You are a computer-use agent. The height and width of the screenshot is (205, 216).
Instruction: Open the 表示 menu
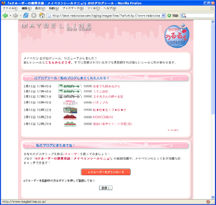(40, 8)
